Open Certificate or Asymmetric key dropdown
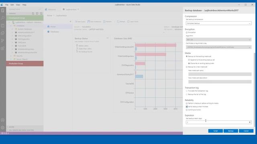 [x=218, y=47]
